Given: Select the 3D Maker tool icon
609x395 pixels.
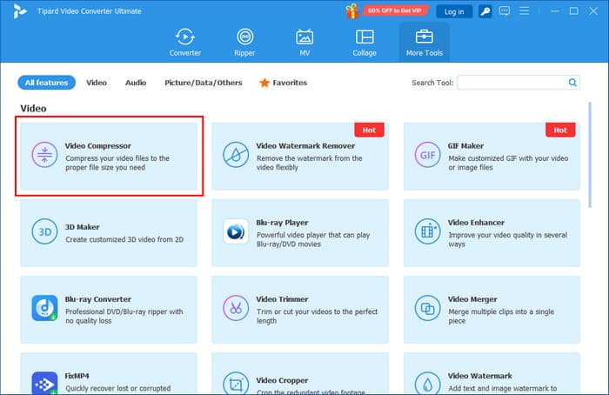Looking at the screenshot, I should point(43,231).
